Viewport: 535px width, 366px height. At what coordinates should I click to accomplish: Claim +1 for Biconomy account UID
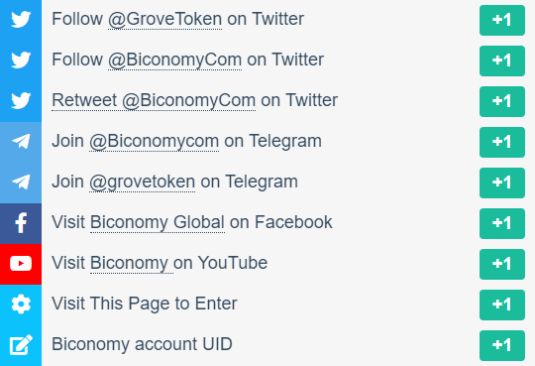click(502, 345)
